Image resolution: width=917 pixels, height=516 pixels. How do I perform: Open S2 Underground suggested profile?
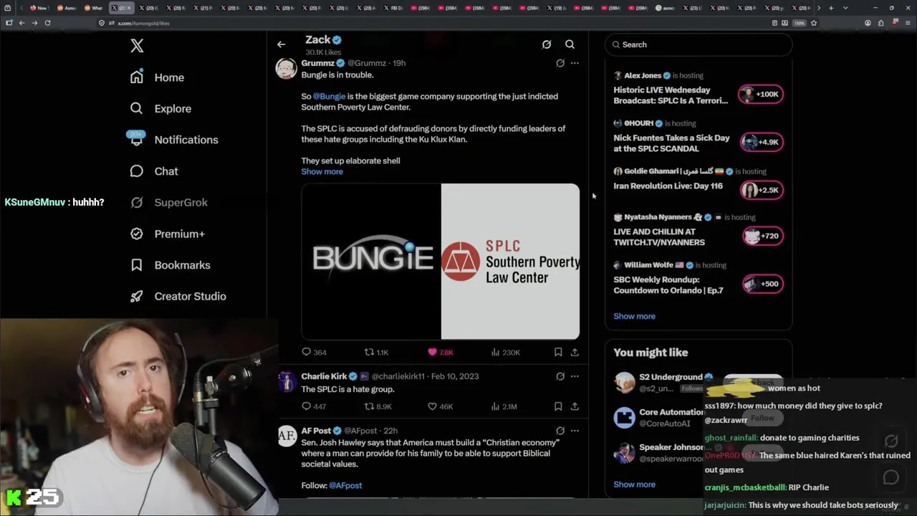tap(671, 377)
